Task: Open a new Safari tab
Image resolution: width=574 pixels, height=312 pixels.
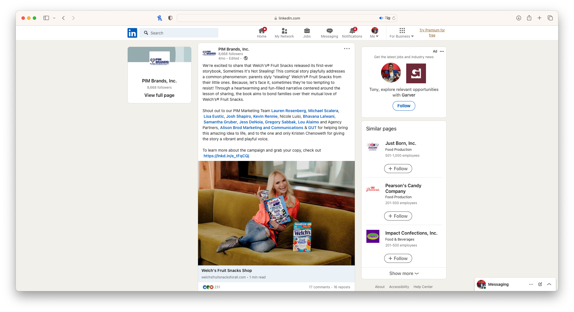Action: click(540, 18)
